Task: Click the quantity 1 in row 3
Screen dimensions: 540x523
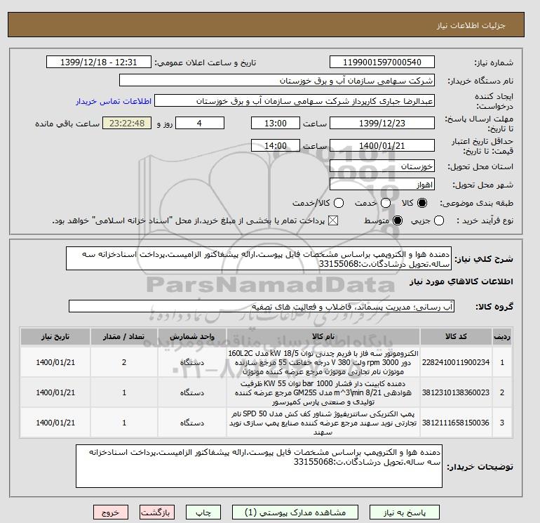Action: (x=124, y=423)
